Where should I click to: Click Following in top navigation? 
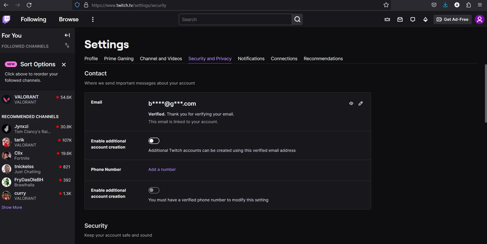34,20
